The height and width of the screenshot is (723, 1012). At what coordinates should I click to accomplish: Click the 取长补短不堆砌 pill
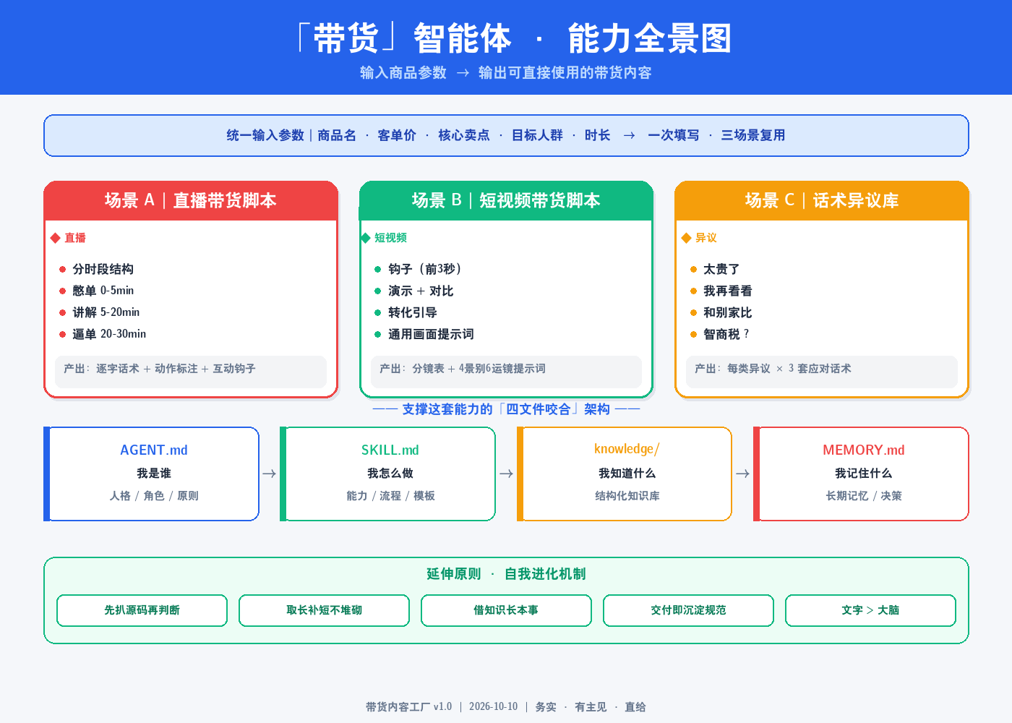coord(325,610)
